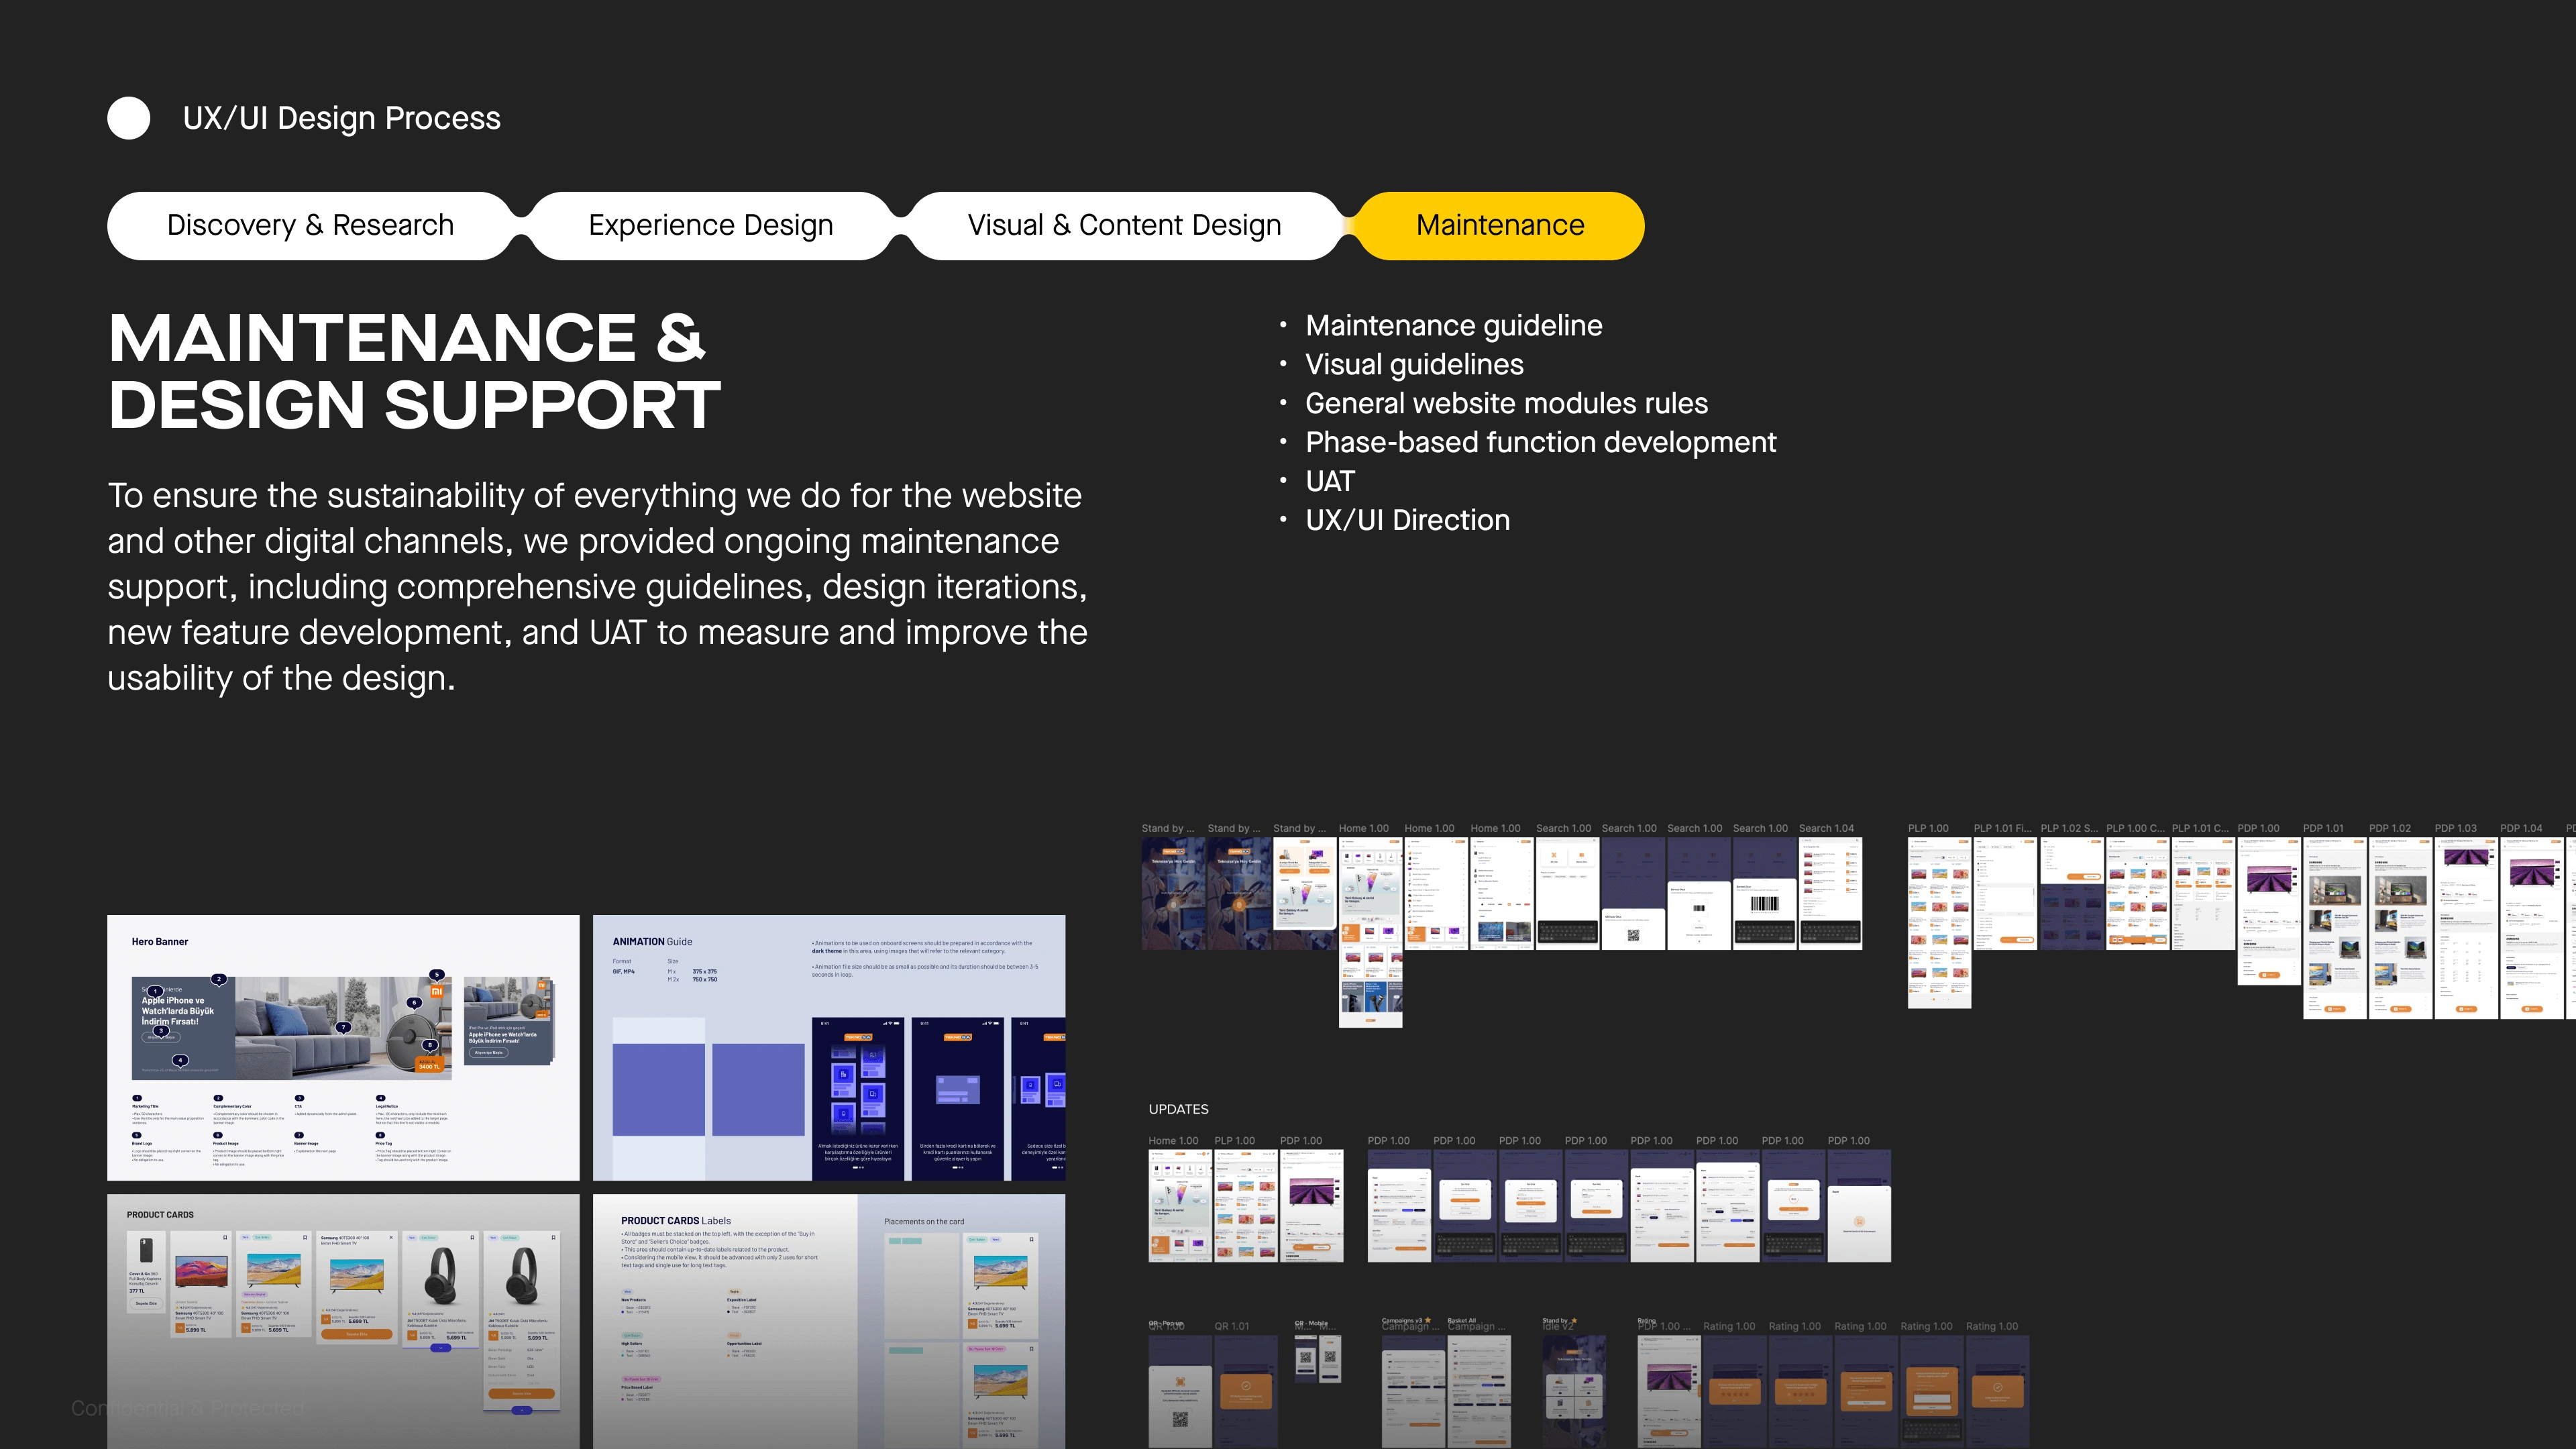Click the white circle beside UX/UI Design Process
2576x1449 pixels.
pos(129,118)
